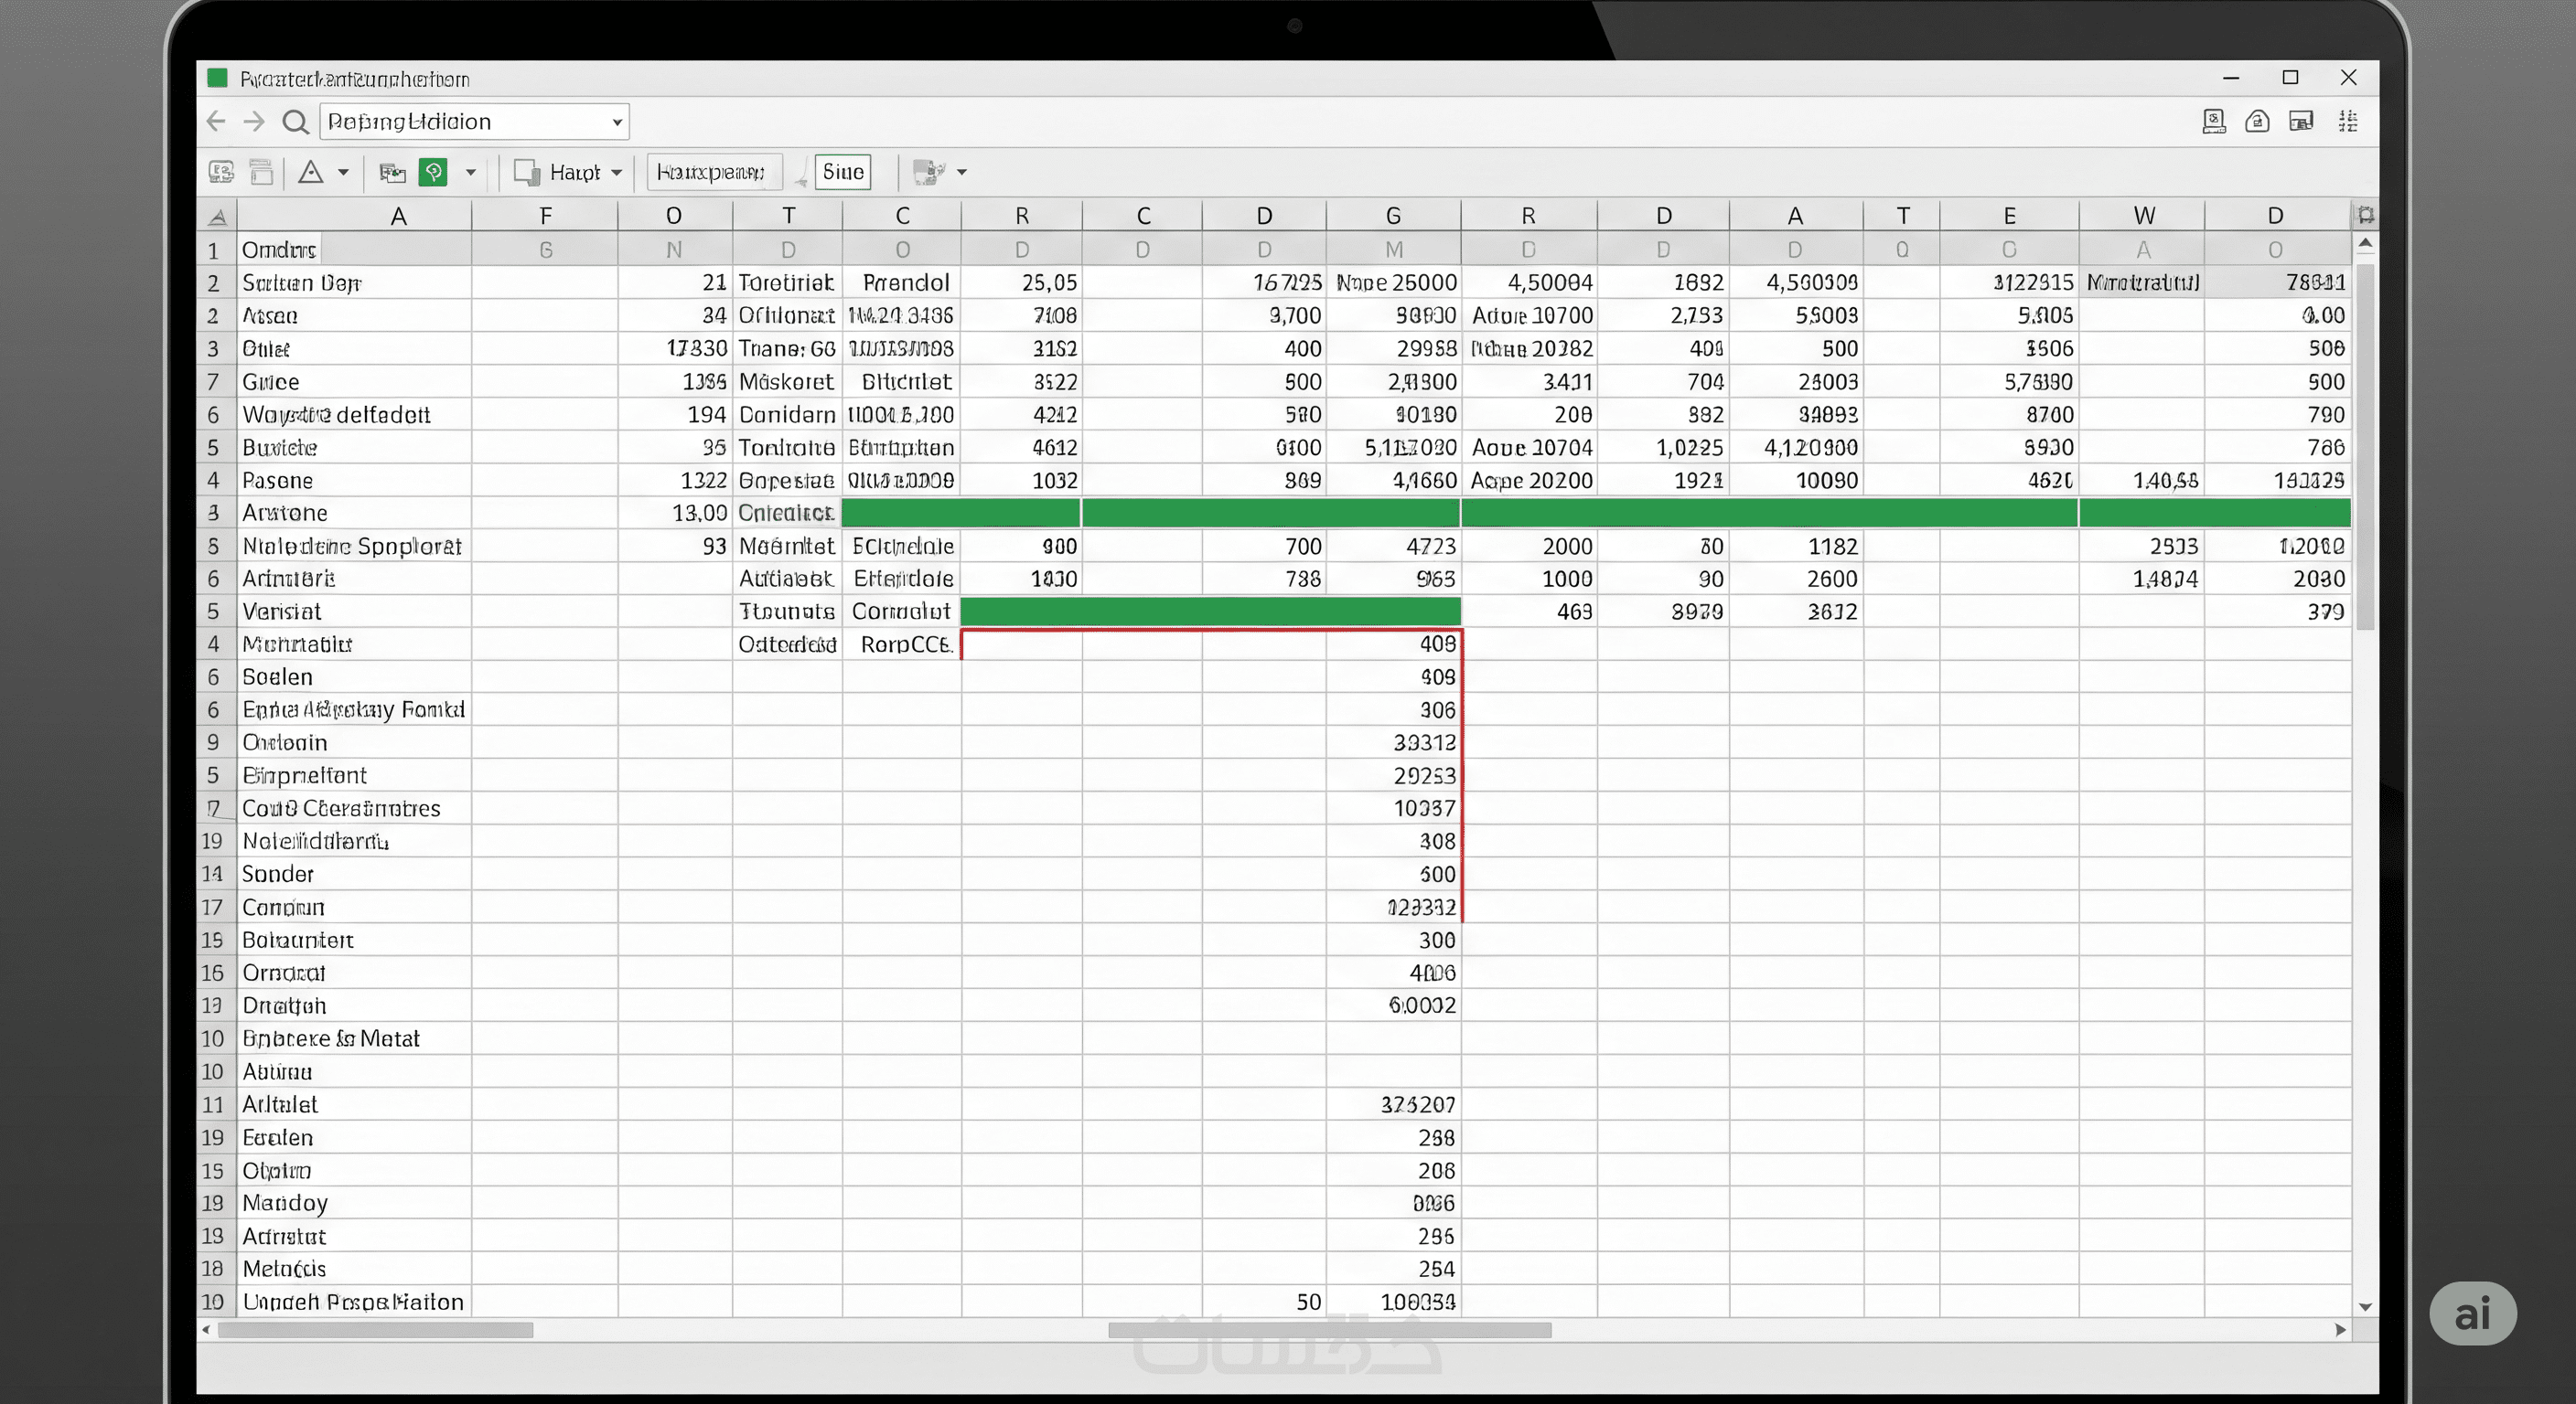Screen dimensions: 2576x1404
Task: Click the forward arrow navigation icon
Action: click(254, 122)
